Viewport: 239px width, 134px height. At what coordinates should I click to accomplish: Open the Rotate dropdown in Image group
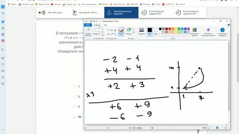pyautogui.click(x=103, y=35)
